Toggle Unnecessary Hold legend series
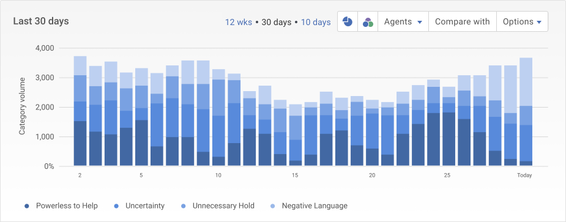The width and height of the screenshot is (566, 222). pos(217,206)
